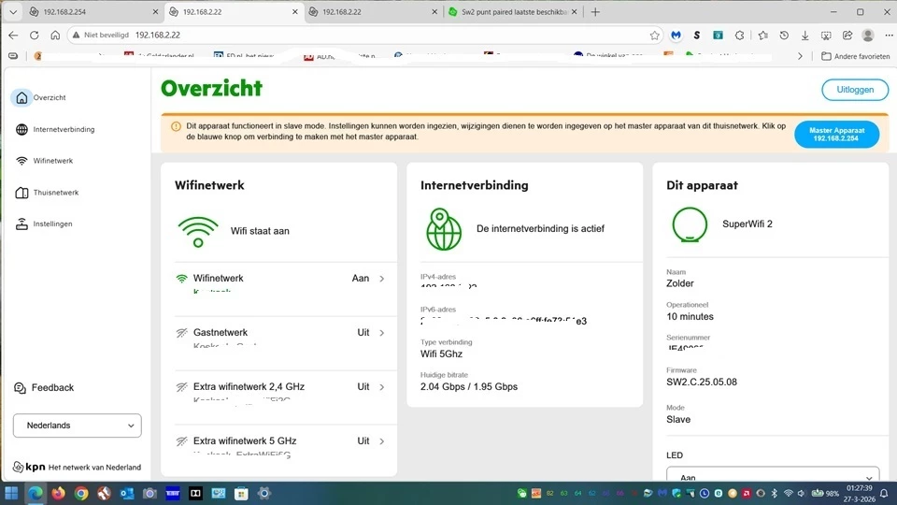Click the browser home icon
The image size is (897, 505).
tap(55, 35)
